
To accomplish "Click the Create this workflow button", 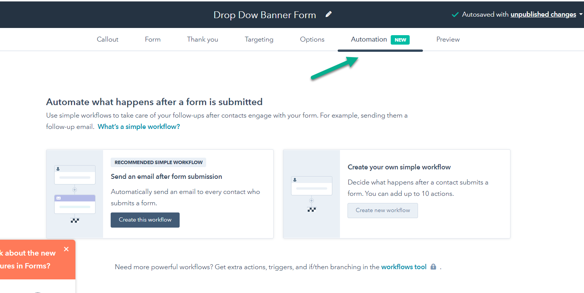I will (145, 220).
